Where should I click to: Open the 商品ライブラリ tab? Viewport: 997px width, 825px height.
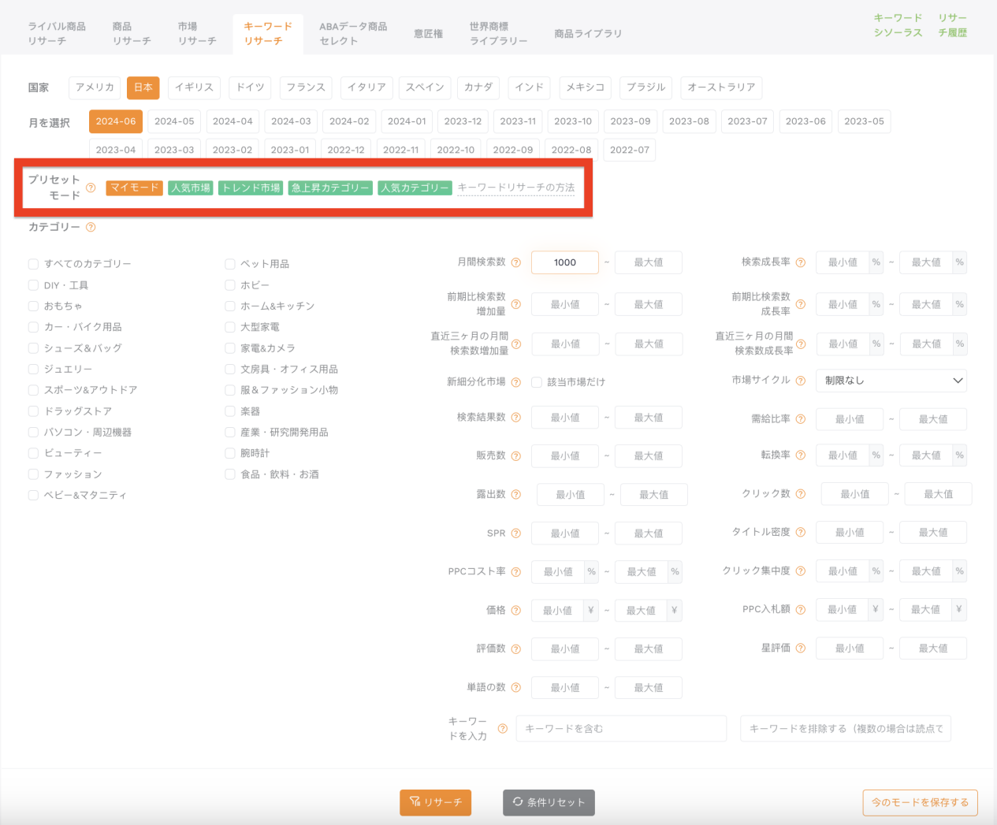(588, 33)
